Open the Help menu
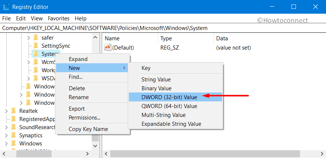326x158 pixels. click(x=81, y=19)
